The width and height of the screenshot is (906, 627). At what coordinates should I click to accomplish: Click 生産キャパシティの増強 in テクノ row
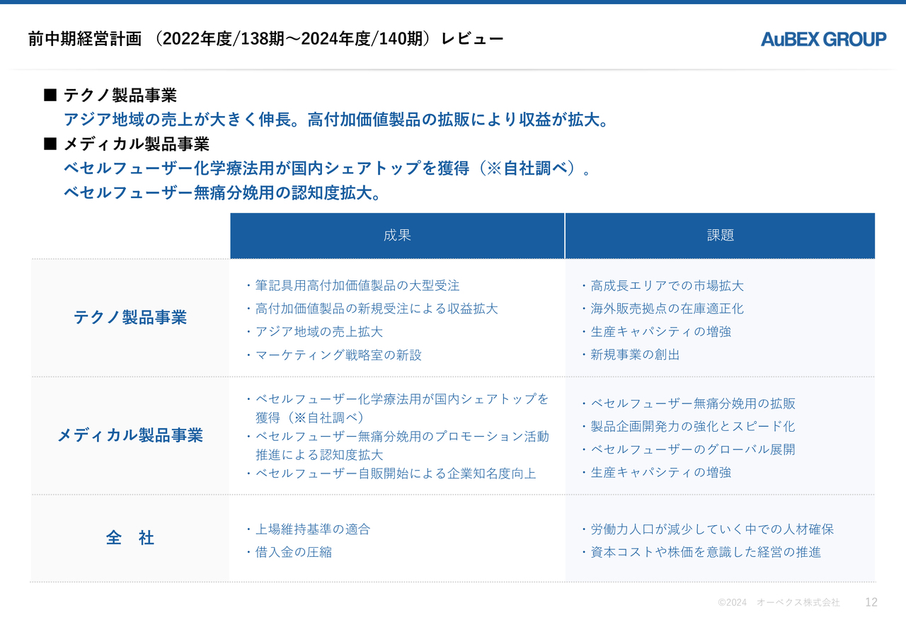coord(655,331)
